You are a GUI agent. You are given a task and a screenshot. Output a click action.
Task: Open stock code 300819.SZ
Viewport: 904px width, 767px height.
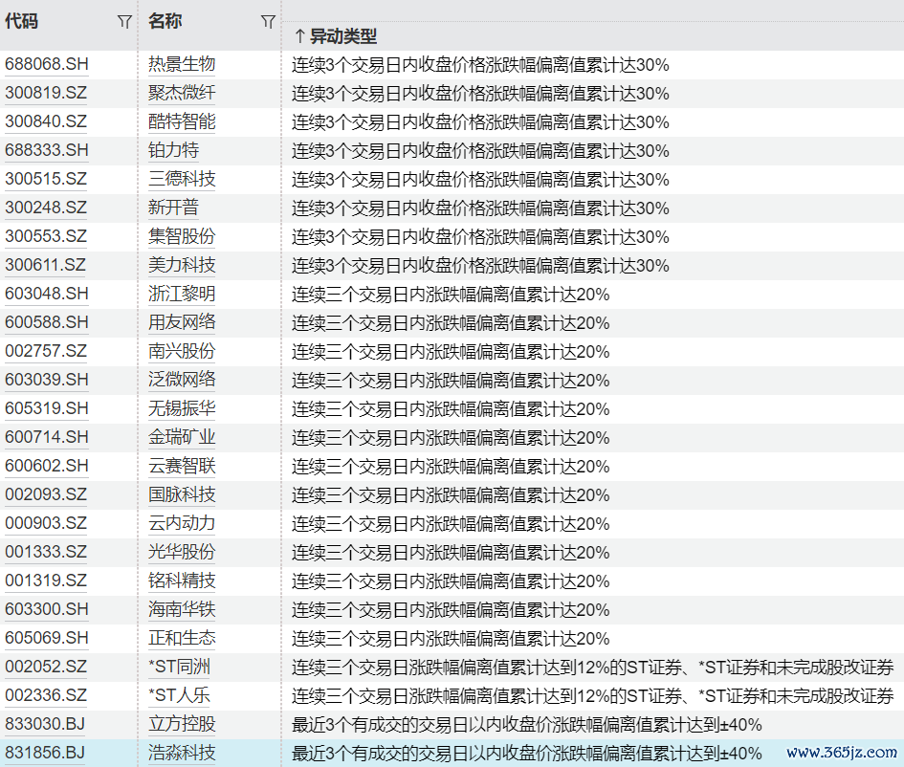click(46, 93)
